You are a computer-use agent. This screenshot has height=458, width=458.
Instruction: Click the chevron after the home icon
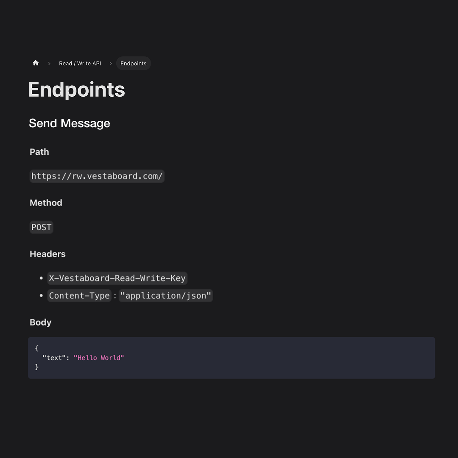pos(49,63)
